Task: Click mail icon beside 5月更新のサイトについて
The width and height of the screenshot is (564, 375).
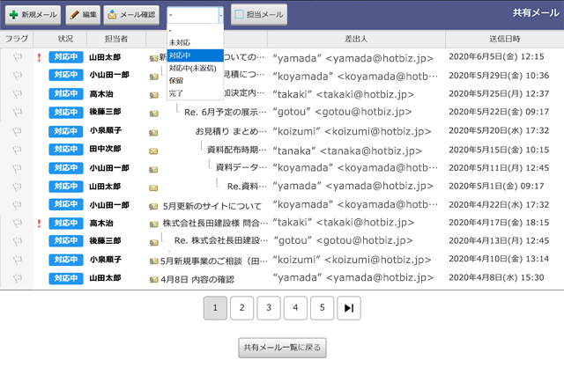Action: coord(153,207)
